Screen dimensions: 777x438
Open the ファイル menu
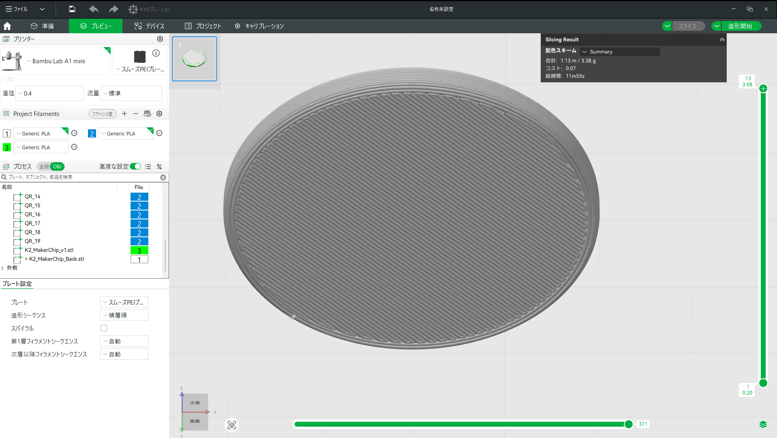coord(16,9)
